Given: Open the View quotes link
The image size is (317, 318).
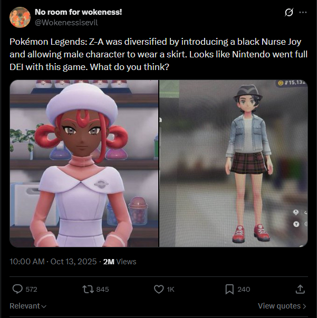Looking at the screenshot, I should point(282,306).
